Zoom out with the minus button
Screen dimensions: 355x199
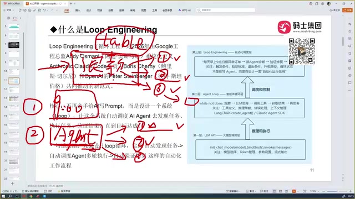(x=323, y=191)
